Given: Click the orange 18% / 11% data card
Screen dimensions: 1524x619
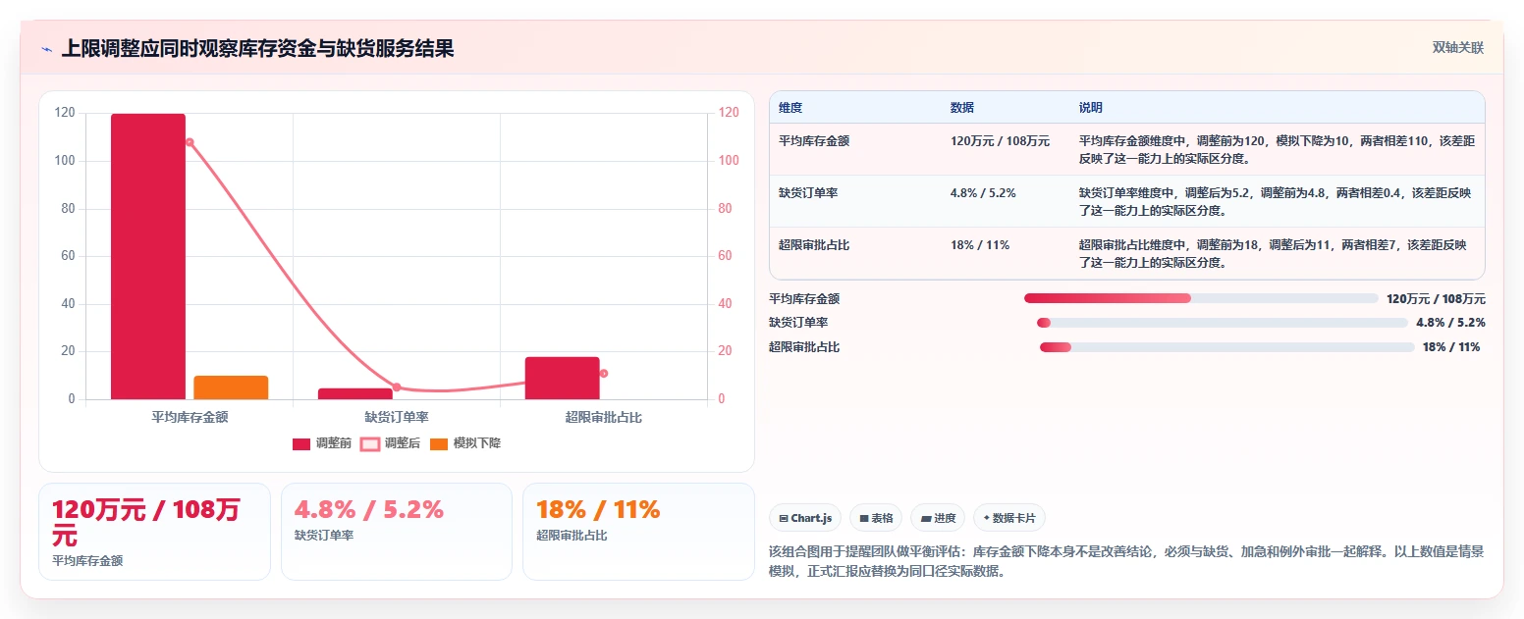Looking at the screenshot, I should tap(638, 532).
